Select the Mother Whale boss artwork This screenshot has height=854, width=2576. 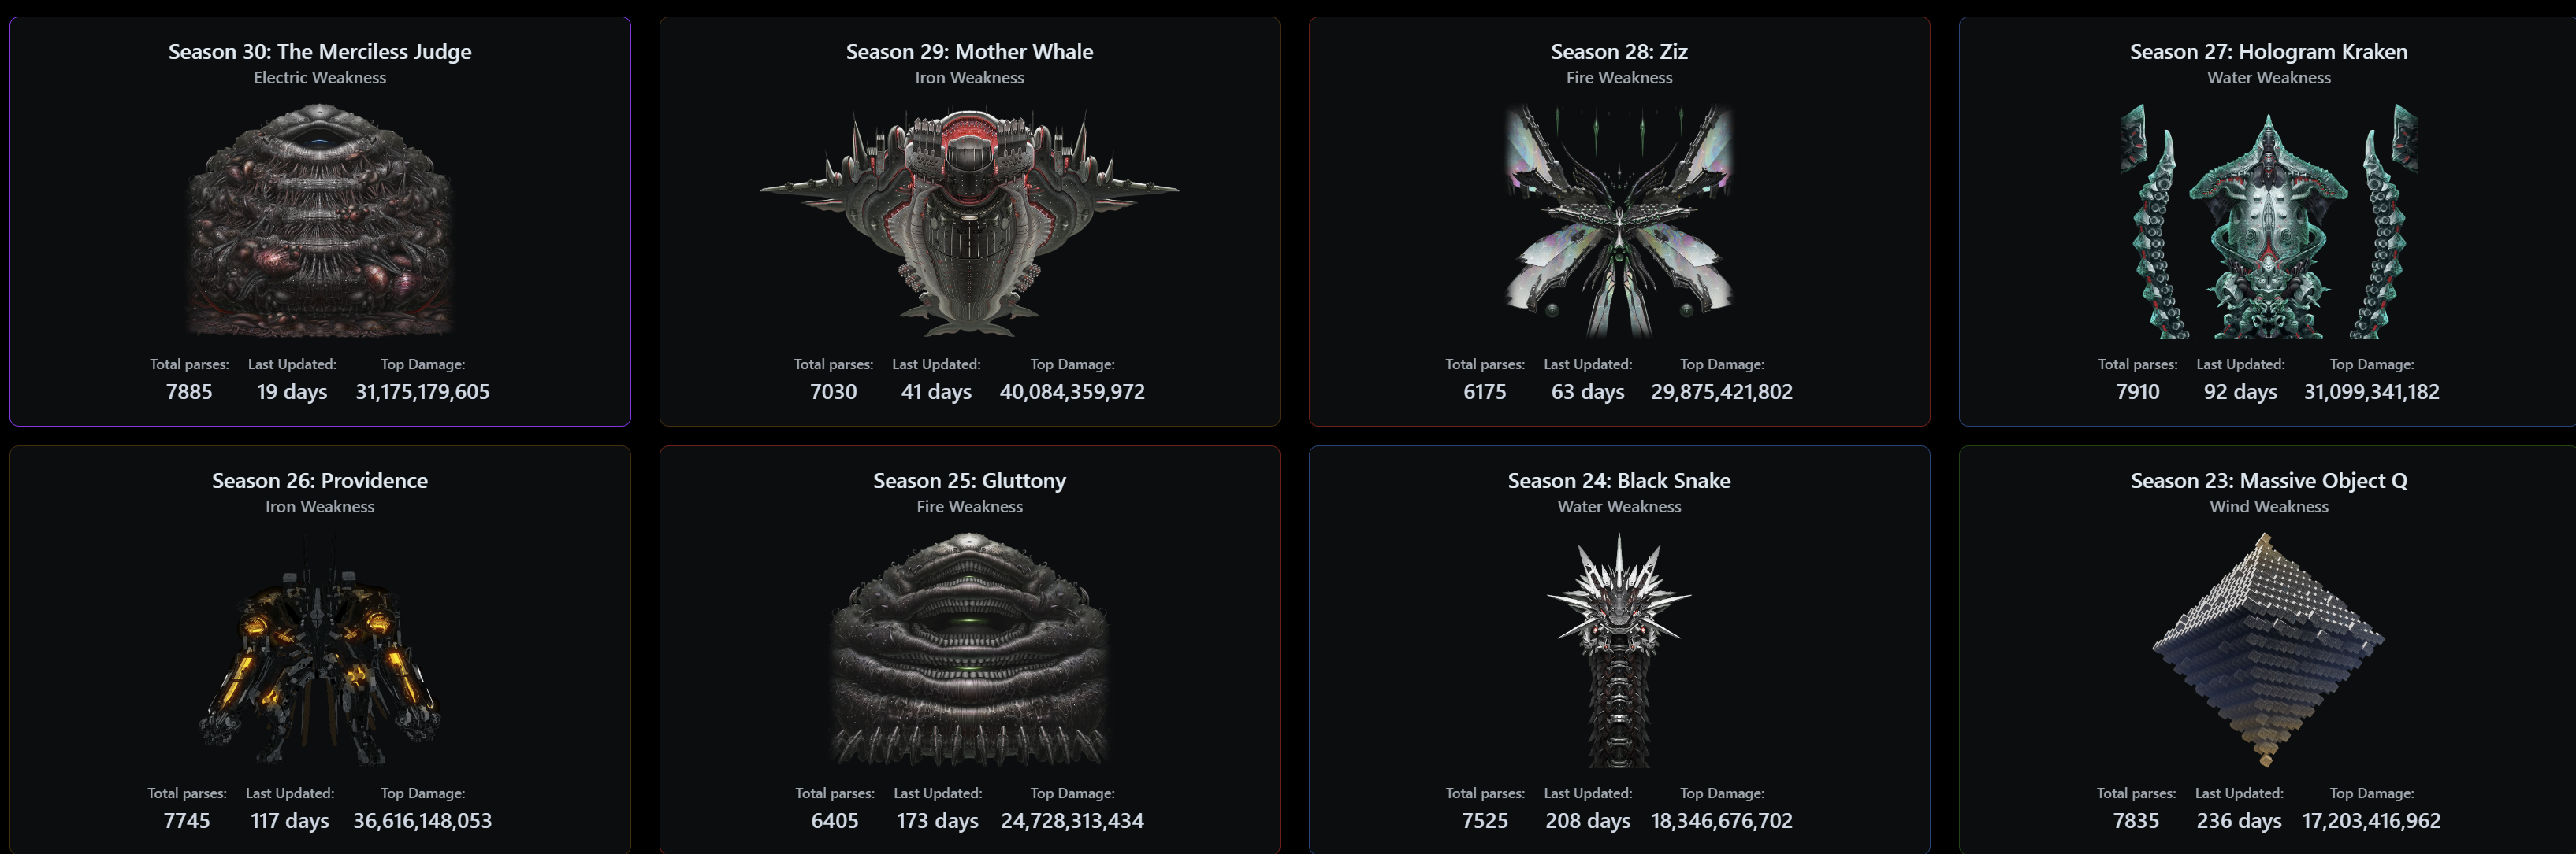[969, 220]
